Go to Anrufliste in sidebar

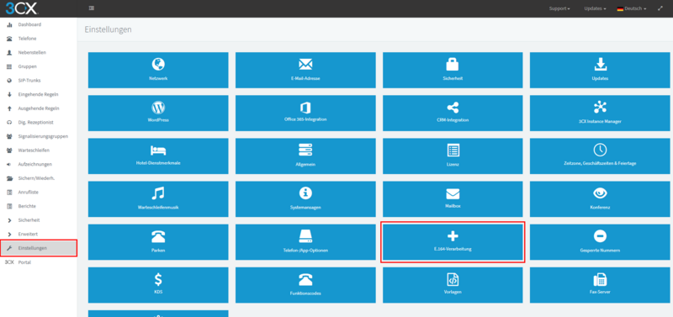pyautogui.click(x=39, y=193)
